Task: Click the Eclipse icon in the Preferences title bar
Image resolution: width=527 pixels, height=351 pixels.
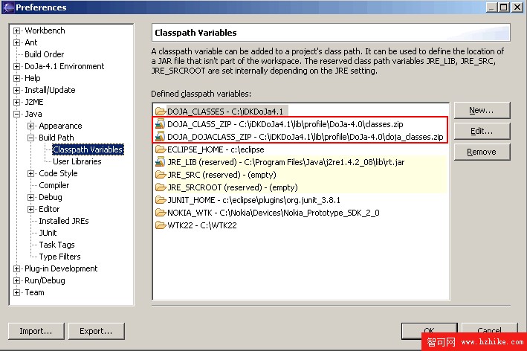Action: coord(8,7)
